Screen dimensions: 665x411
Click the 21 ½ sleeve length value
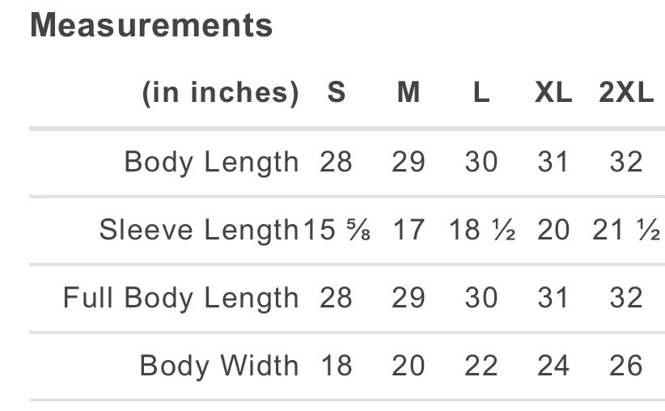626,231
